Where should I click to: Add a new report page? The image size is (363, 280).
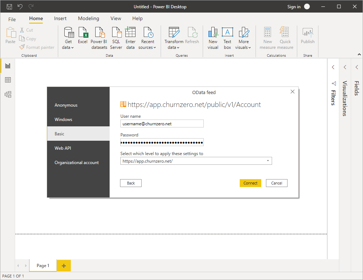[x=64, y=266]
